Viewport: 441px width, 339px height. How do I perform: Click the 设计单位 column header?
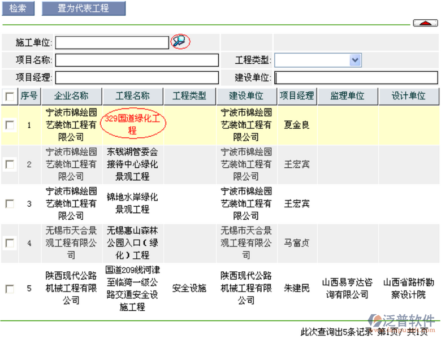pyautogui.click(x=409, y=96)
